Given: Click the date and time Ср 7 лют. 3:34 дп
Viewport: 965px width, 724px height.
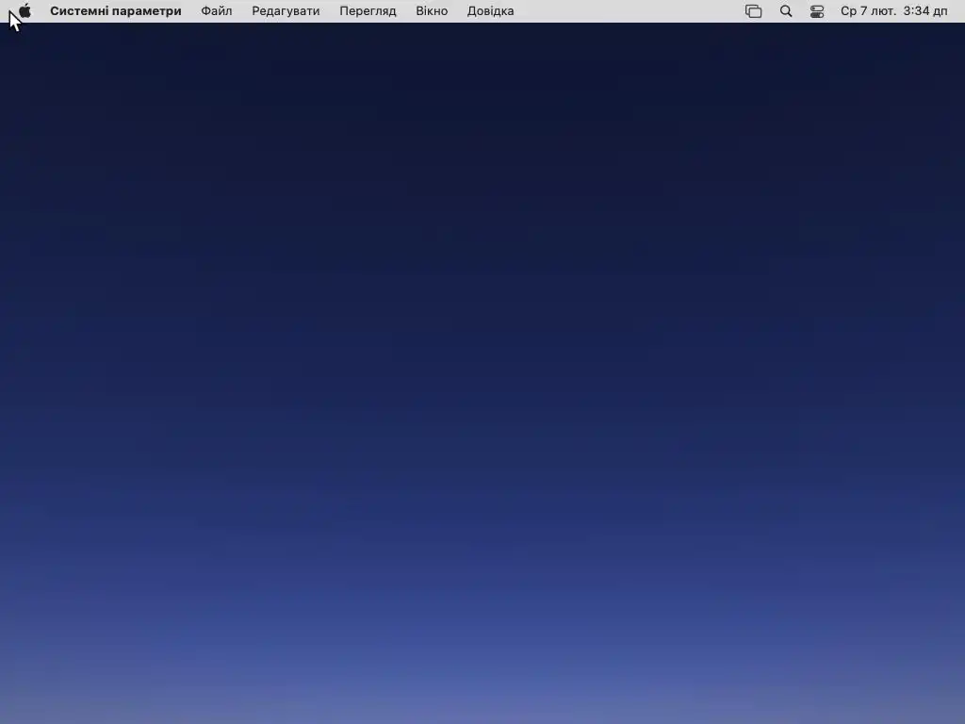Looking at the screenshot, I should (893, 11).
